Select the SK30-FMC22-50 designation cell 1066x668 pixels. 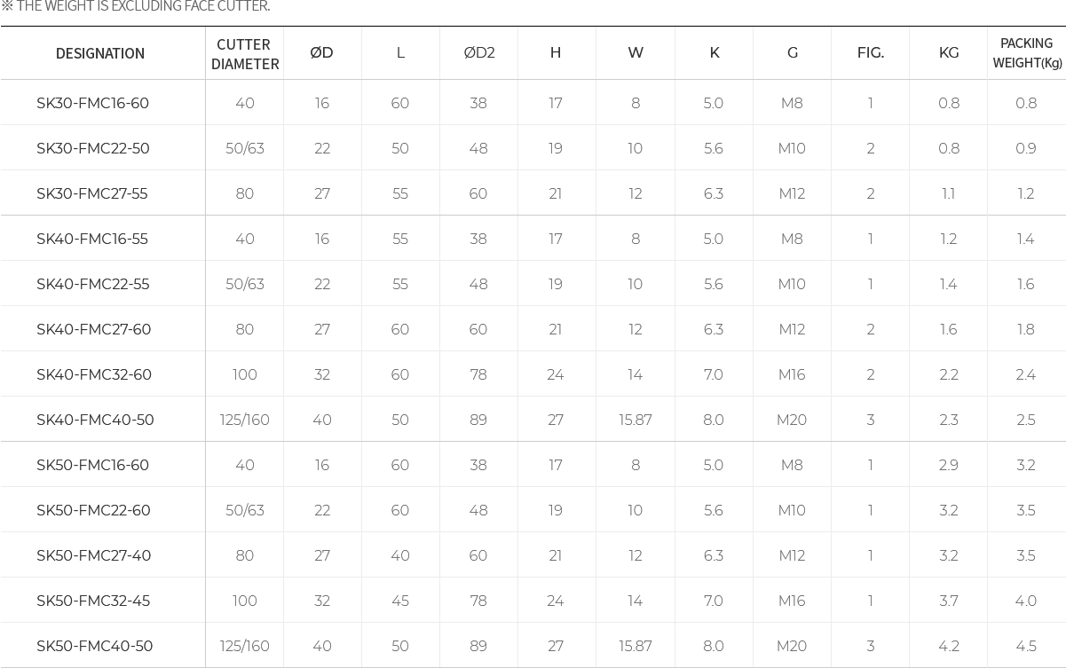click(x=93, y=148)
